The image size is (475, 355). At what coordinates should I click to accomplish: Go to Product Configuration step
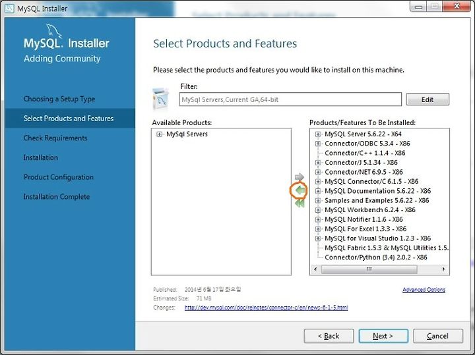[x=59, y=177]
